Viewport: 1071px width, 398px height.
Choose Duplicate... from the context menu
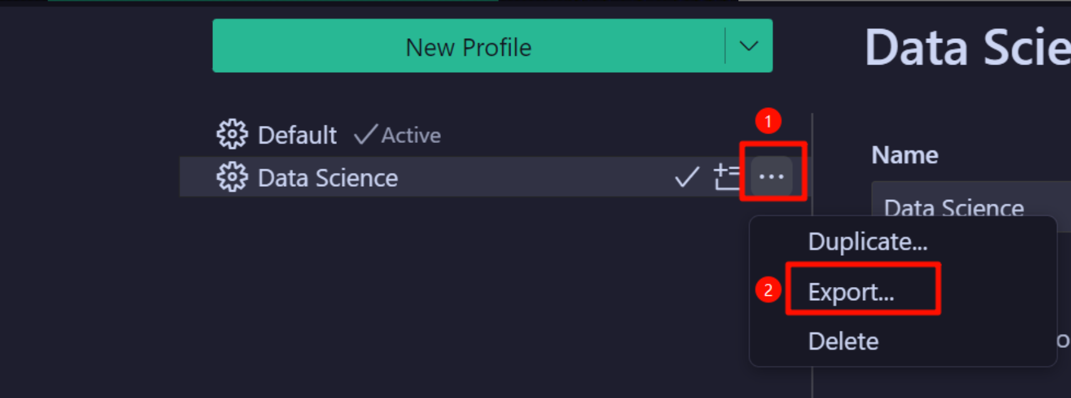867,242
